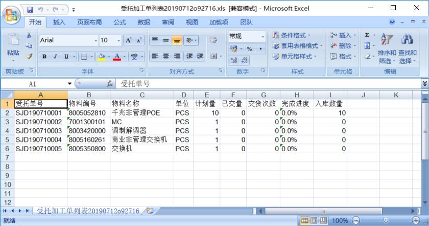Screen dimensions: 429x226
Task: Click the 条件格式 (Conditional Formatting) button
Action: click(292, 35)
